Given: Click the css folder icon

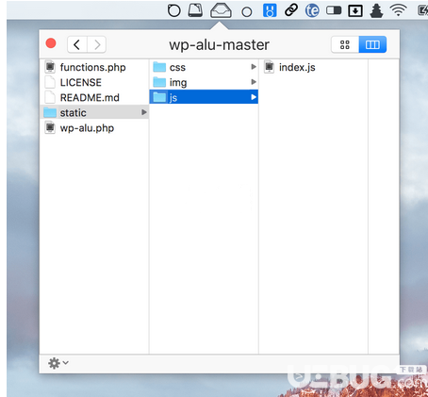Looking at the screenshot, I should coord(159,67).
